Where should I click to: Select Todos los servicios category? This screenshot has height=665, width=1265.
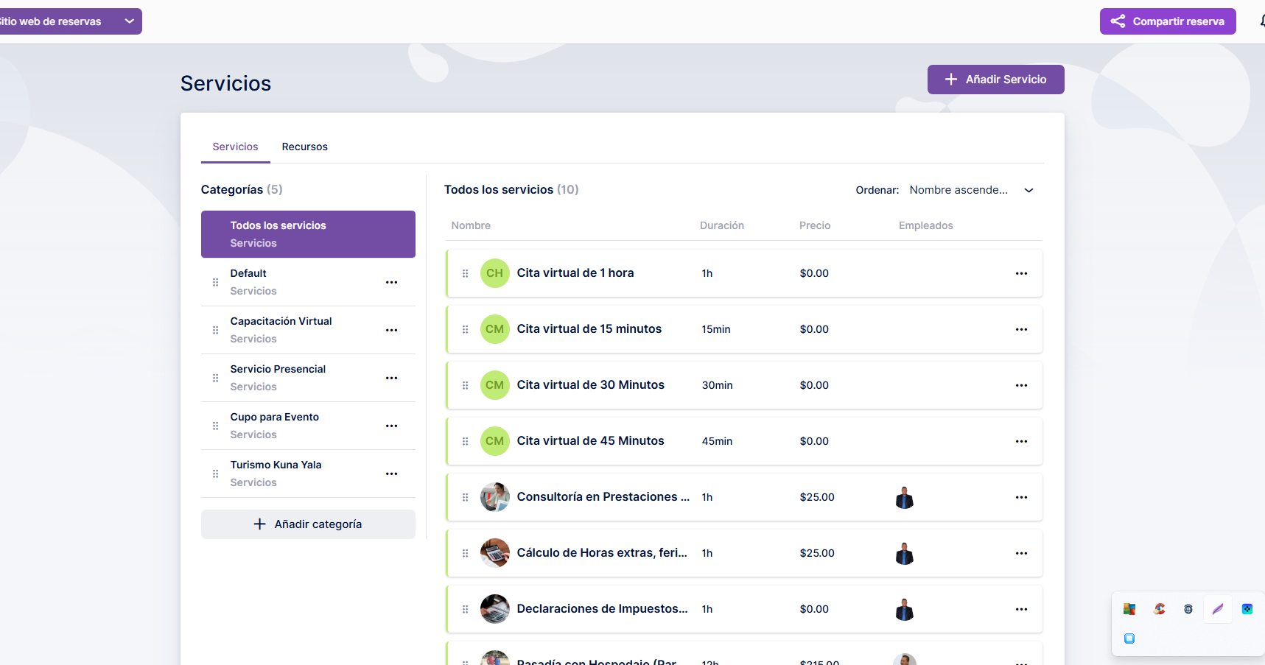tap(308, 234)
